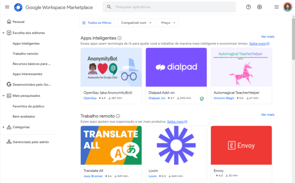Click the Dialpad verified shield badge
Screen dimensions: 295x183
[202, 99]
